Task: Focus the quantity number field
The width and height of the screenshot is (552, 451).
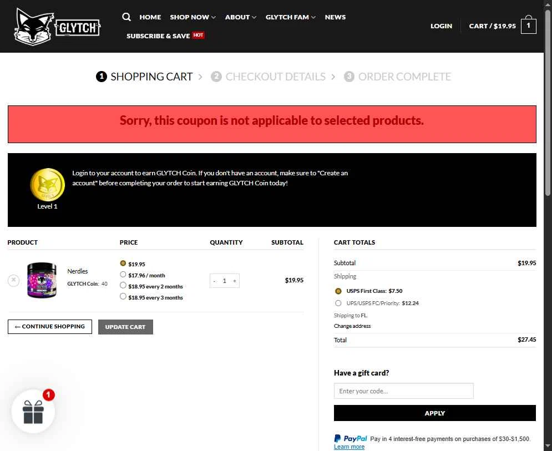Action: [x=224, y=281]
